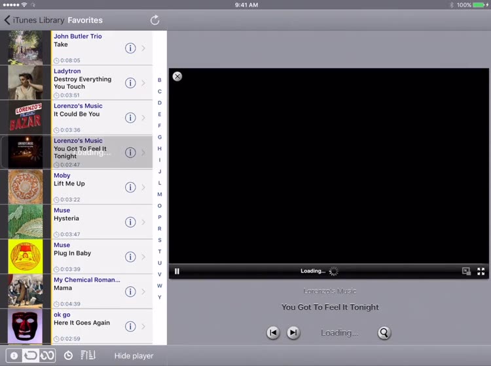This screenshot has width=491, height=366.
Task: Select My Chemical Romance Mama artwork
Action: [26, 291]
